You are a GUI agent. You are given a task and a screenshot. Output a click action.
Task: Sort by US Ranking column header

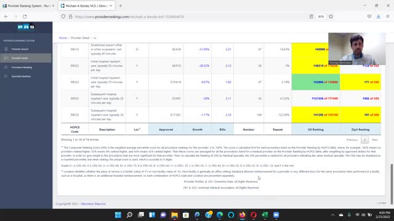(316, 130)
